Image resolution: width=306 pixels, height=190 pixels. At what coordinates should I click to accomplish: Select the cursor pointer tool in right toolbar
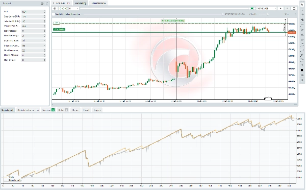(302, 4)
